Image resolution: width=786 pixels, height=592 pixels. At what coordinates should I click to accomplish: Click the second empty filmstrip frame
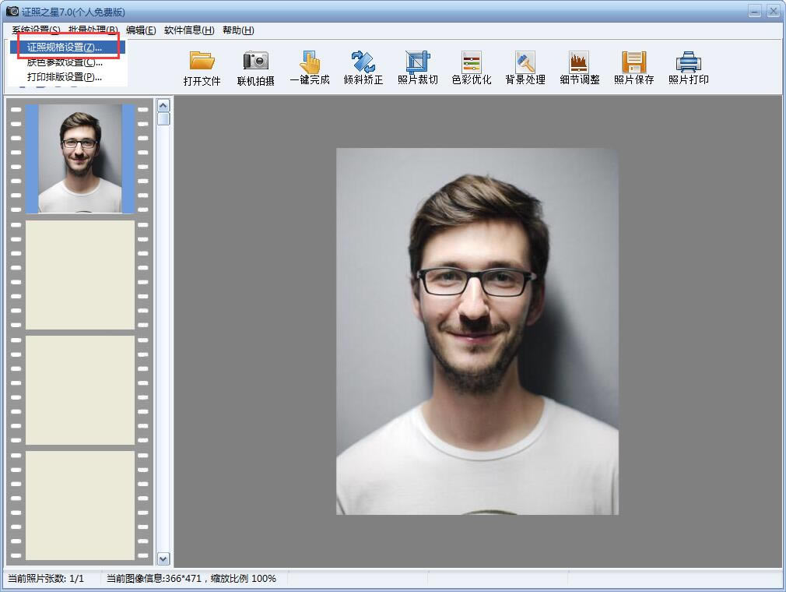click(80, 389)
